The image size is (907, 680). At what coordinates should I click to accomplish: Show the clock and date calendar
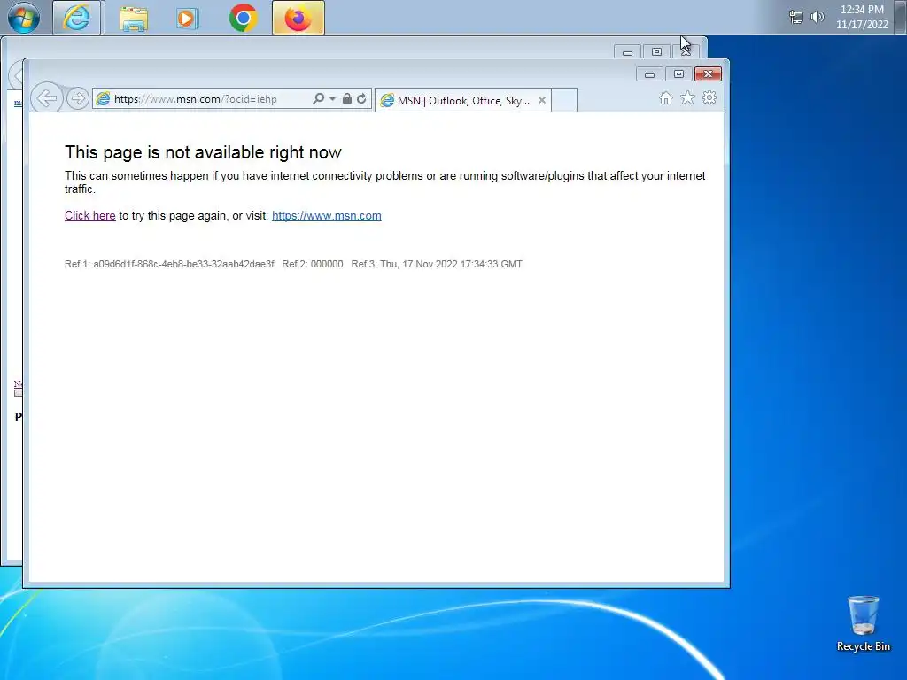coord(862,17)
